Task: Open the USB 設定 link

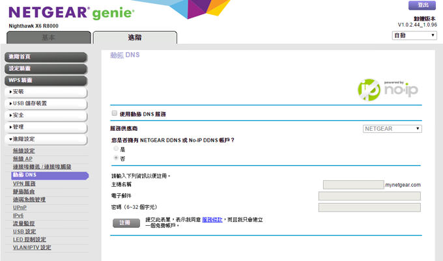Action: point(24,231)
